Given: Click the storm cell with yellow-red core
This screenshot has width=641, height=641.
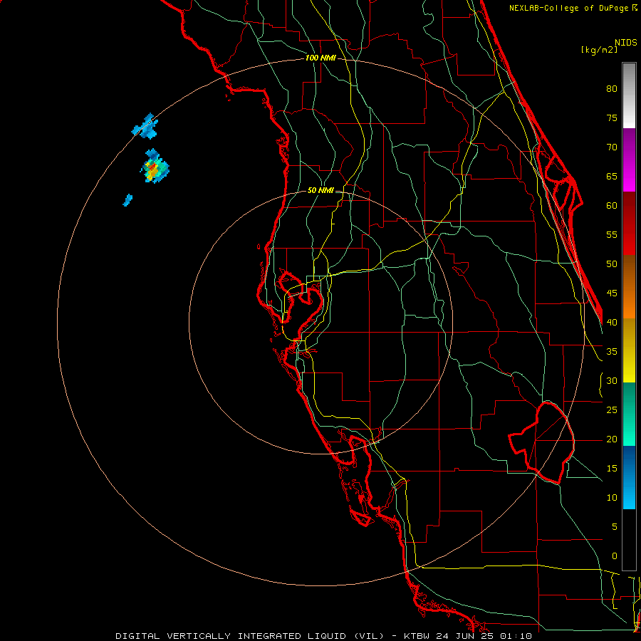Looking at the screenshot, I should 154,167.
